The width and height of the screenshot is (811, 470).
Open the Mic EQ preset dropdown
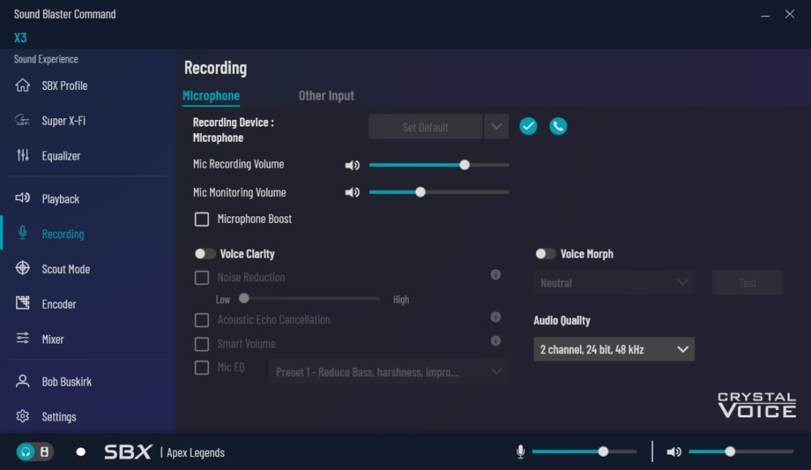click(x=388, y=372)
